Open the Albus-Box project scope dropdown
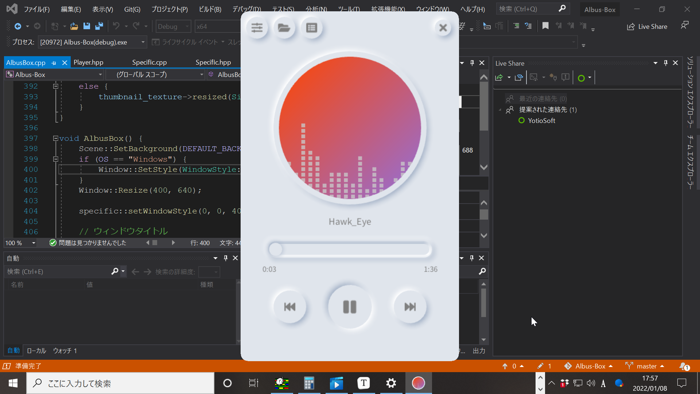This screenshot has height=394, width=700. click(x=54, y=75)
